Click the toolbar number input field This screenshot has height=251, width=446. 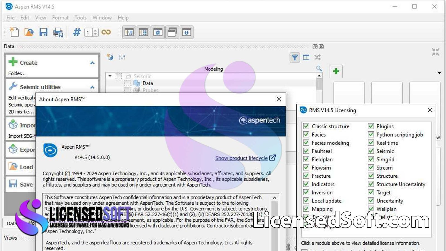point(88,32)
